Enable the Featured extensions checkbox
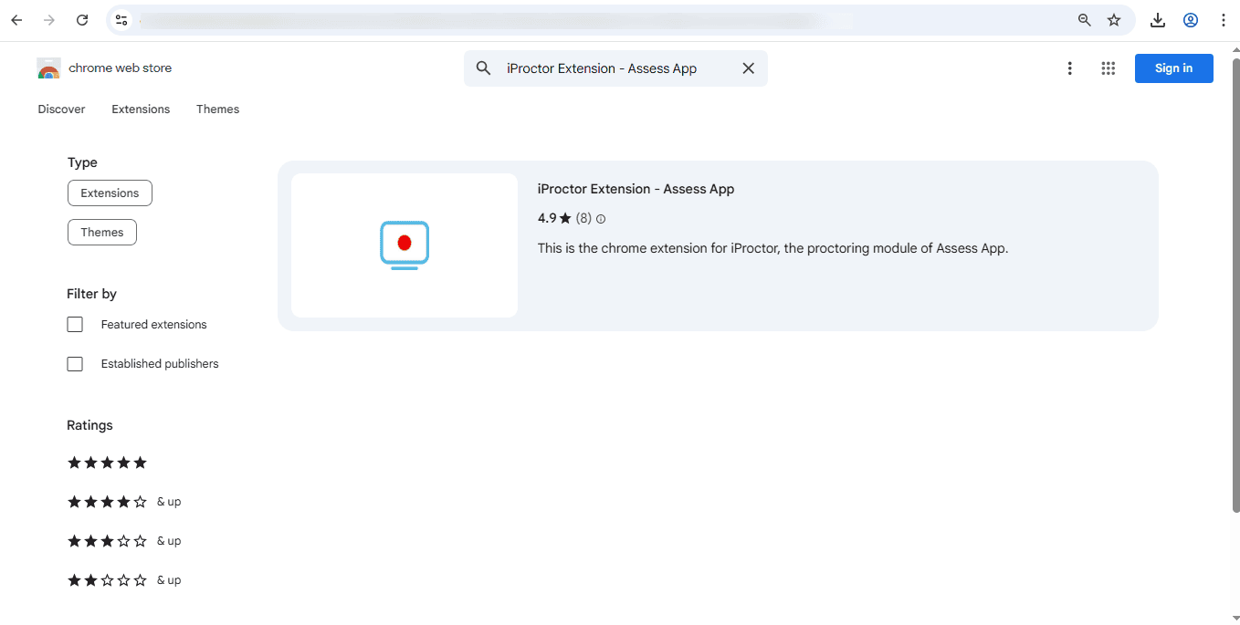This screenshot has width=1240, height=625. [x=75, y=325]
